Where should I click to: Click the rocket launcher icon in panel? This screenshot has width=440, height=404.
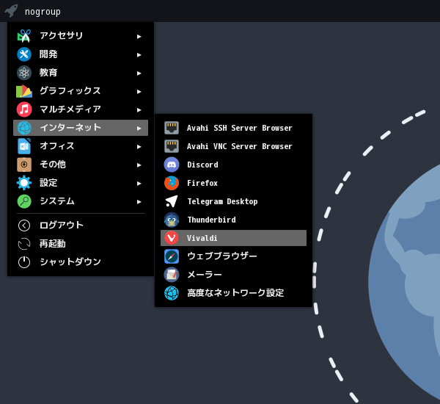(x=11, y=11)
